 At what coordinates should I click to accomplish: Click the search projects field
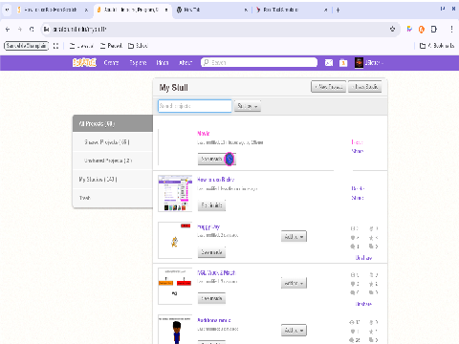[x=195, y=106]
